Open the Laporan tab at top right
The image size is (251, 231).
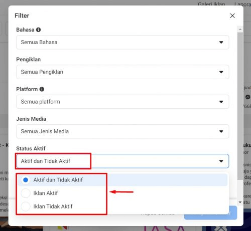pos(242,4)
